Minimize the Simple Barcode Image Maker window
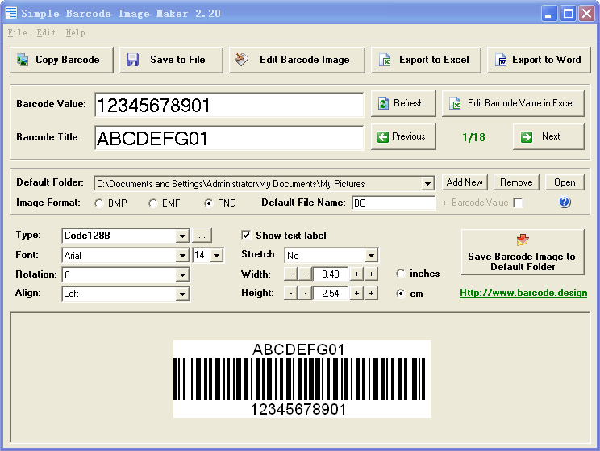Viewport: 600px width, 451px height. pos(549,14)
